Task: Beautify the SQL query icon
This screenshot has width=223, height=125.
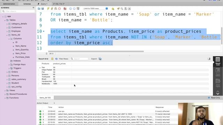Action: (118, 8)
